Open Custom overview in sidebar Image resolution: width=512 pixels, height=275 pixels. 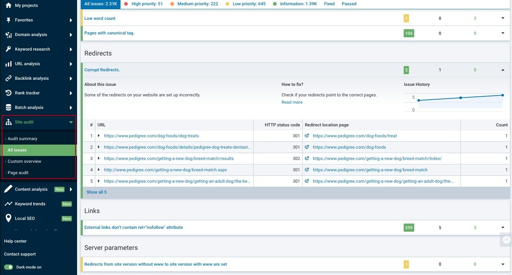coord(24,161)
